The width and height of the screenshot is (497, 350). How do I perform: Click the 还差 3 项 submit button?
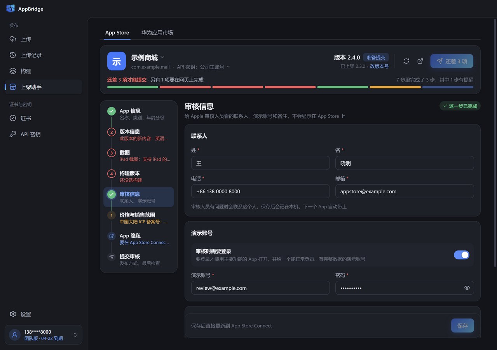[452, 61]
